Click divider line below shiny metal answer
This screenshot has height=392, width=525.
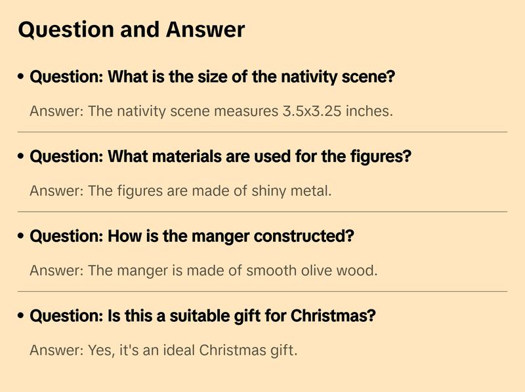click(x=262, y=212)
